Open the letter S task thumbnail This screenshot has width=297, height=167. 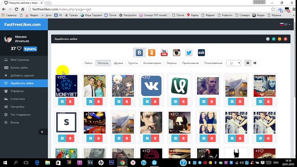click(x=66, y=122)
